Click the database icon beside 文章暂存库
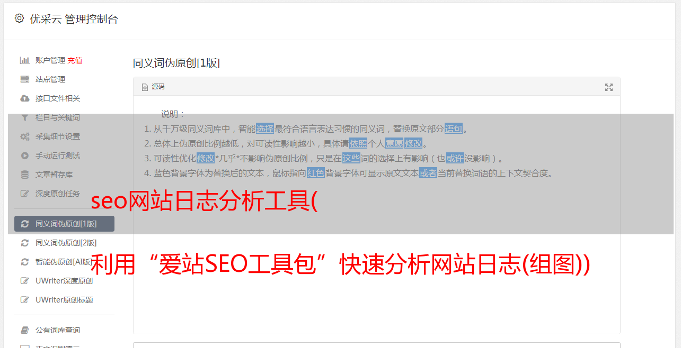681x348 pixels. coord(24,175)
